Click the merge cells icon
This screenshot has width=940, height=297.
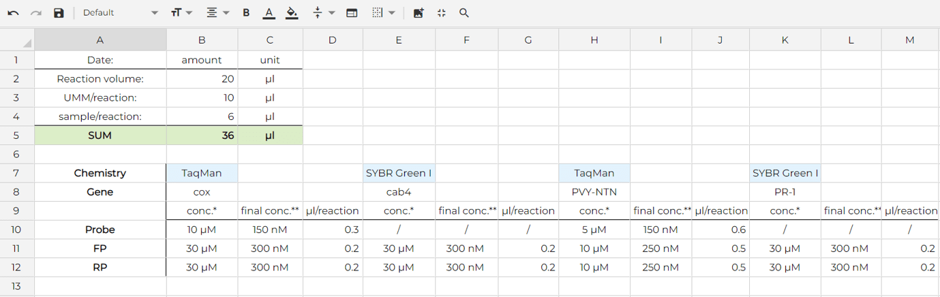[x=352, y=13]
